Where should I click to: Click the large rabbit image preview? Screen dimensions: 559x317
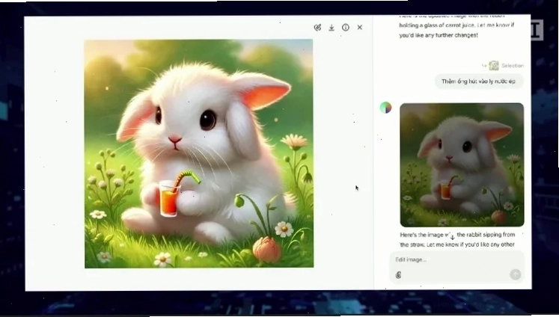pyautogui.click(x=199, y=153)
